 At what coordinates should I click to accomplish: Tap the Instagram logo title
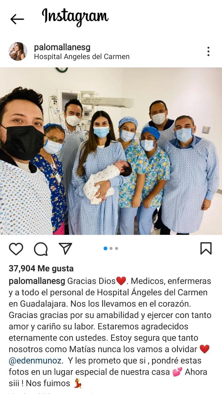(x=75, y=18)
